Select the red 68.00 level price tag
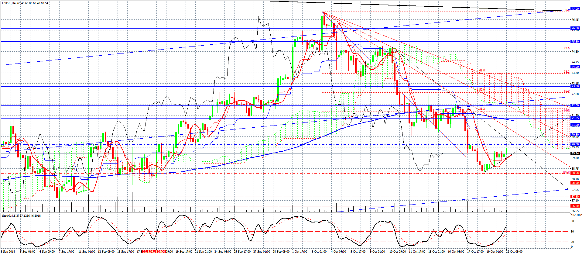This screenshot has height=255, width=582. 575,183
